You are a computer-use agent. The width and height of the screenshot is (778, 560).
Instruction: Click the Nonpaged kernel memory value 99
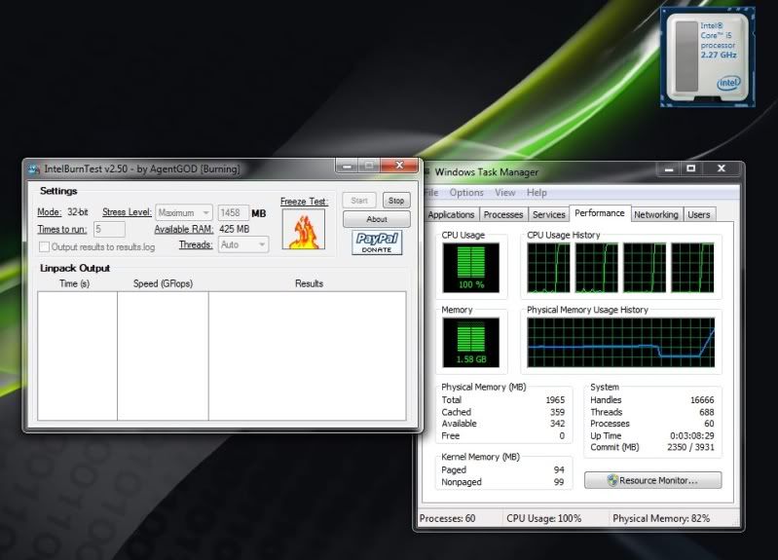[559, 481]
